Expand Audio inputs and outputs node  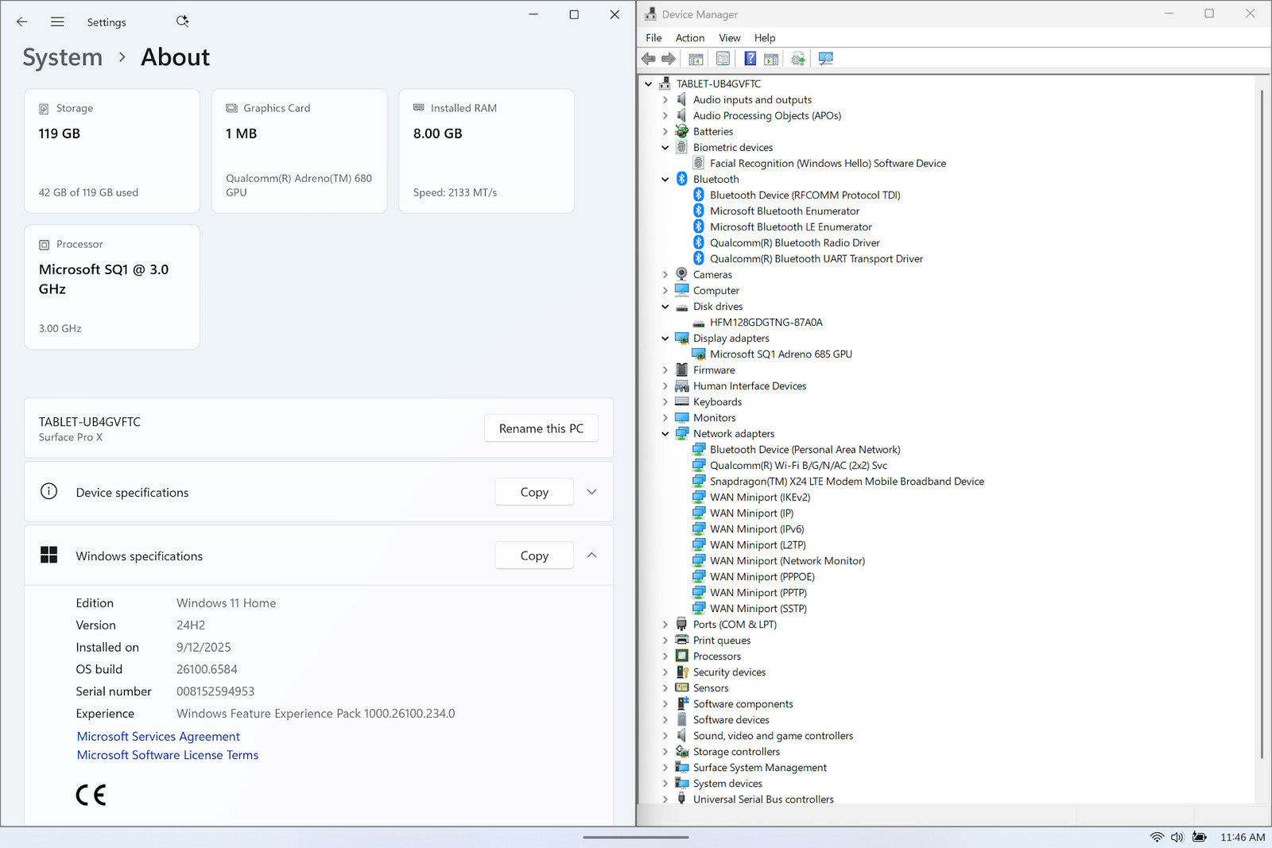(x=665, y=99)
